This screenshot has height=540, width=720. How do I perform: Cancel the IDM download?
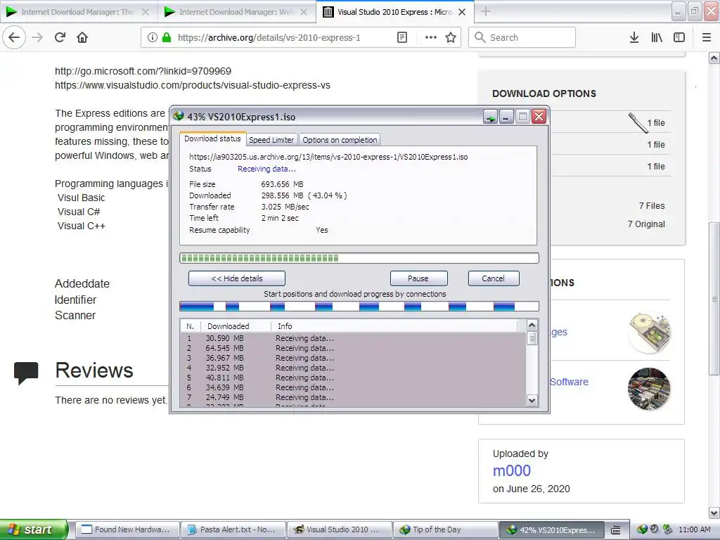pos(493,278)
